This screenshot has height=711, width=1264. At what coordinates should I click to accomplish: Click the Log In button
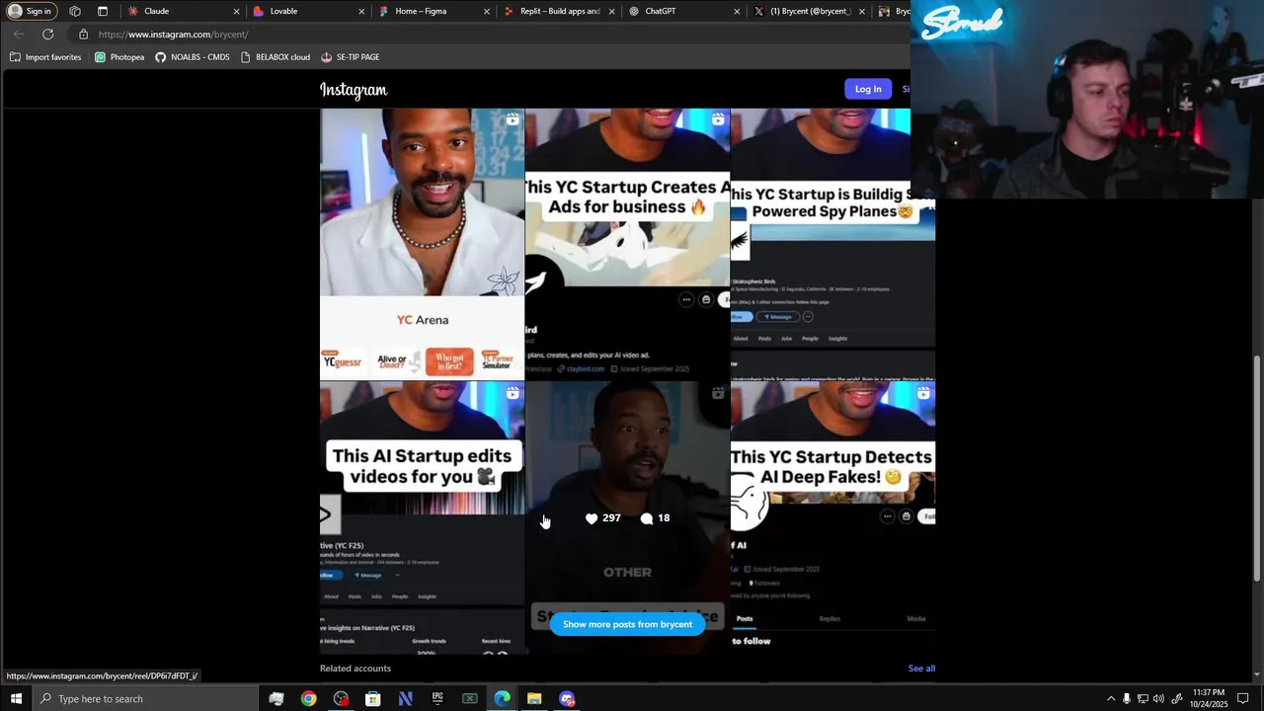pyautogui.click(x=868, y=89)
